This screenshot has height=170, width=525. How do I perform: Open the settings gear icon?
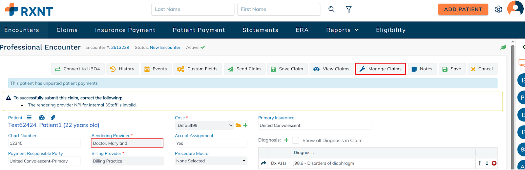[x=498, y=9]
